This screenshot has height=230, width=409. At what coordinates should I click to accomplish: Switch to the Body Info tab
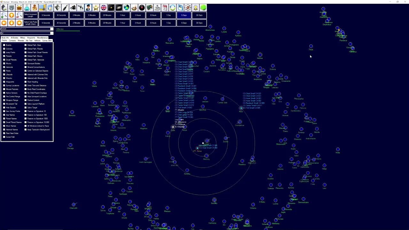(x=5, y=38)
